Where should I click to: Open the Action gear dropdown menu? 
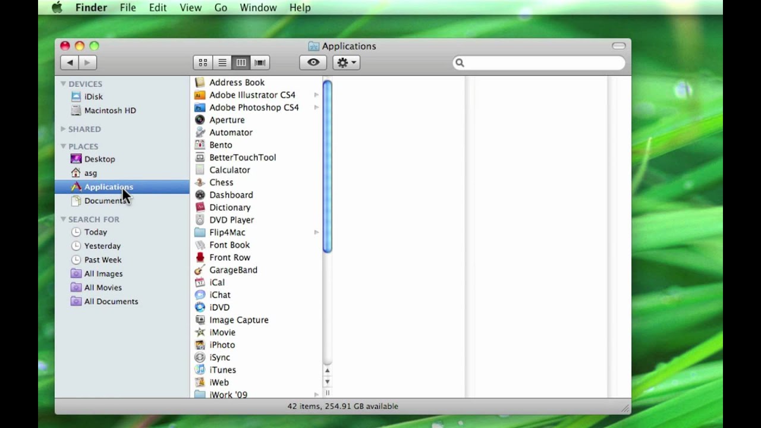tap(346, 62)
